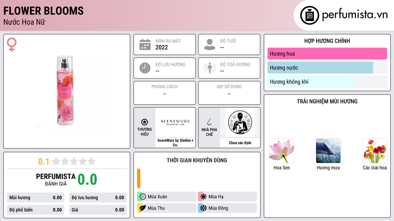Screen dimensions: 394x221
Task: Click the snowflake icon beside Mùa Đông
Action: tap(204, 208)
